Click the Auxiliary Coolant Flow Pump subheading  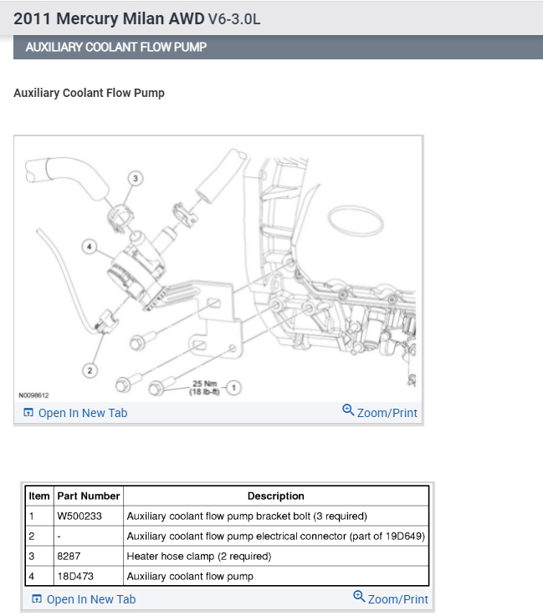pyautogui.click(x=89, y=93)
